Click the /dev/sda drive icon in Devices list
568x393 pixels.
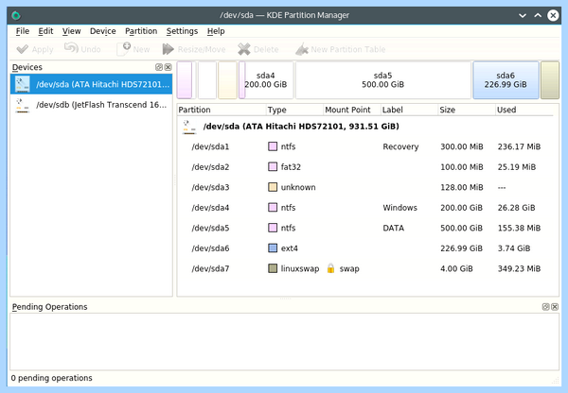(x=23, y=84)
